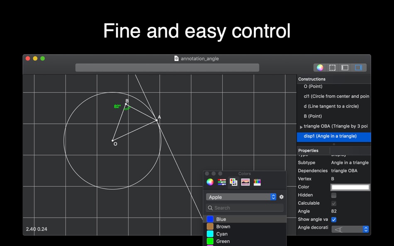Click point O on the canvas

(112, 140)
